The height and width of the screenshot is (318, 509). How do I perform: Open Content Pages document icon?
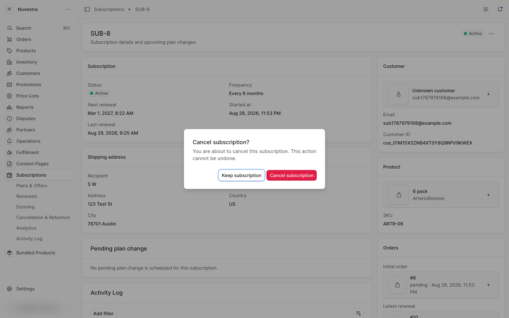pyautogui.click(x=10, y=164)
